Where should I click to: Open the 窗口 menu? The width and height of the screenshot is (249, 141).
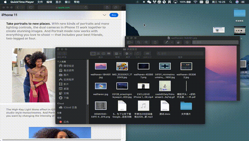coord(67,2)
